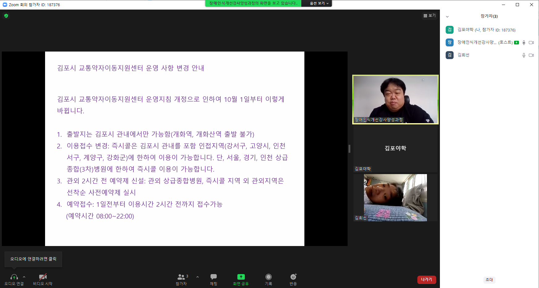Click the green encryption shield icon
This screenshot has height=288, width=539.
point(6,16)
